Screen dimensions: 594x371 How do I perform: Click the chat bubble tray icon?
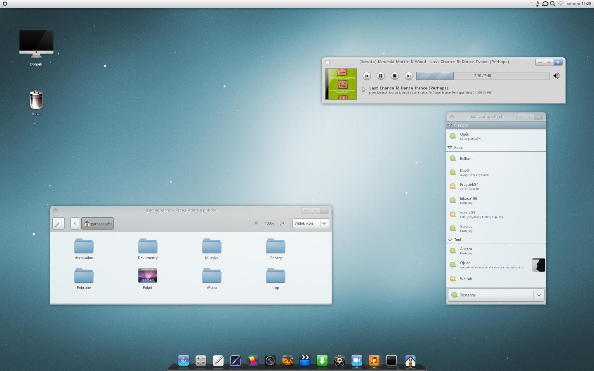click(x=545, y=4)
